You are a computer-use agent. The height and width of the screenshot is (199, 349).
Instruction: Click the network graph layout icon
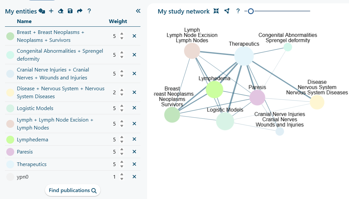pyautogui.click(x=227, y=11)
